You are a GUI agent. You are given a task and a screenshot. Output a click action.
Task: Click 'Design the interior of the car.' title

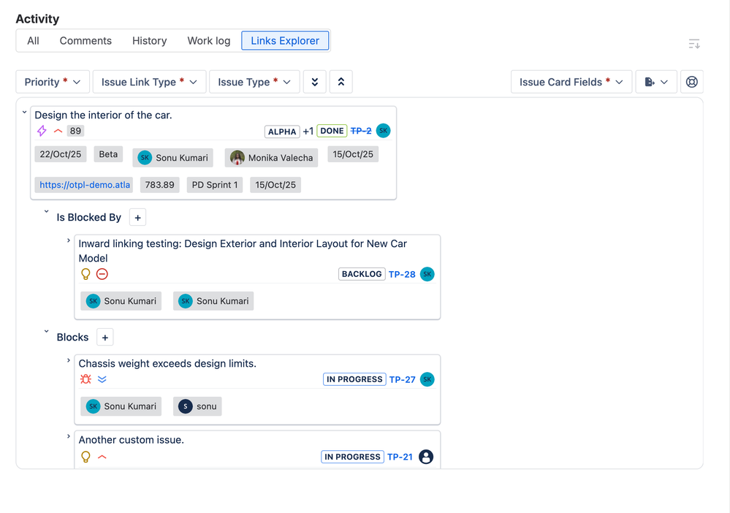(103, 115)
